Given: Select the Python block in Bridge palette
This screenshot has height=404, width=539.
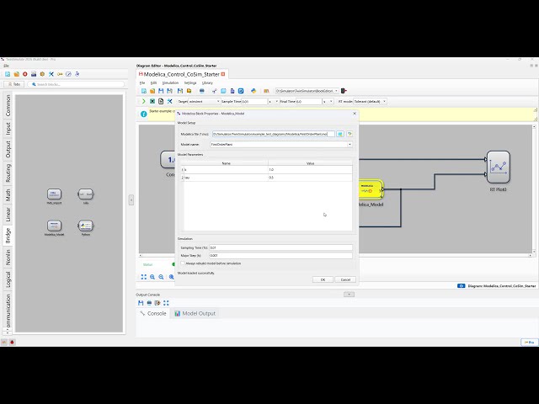Looking at the screenshot, I should point(86,226).
